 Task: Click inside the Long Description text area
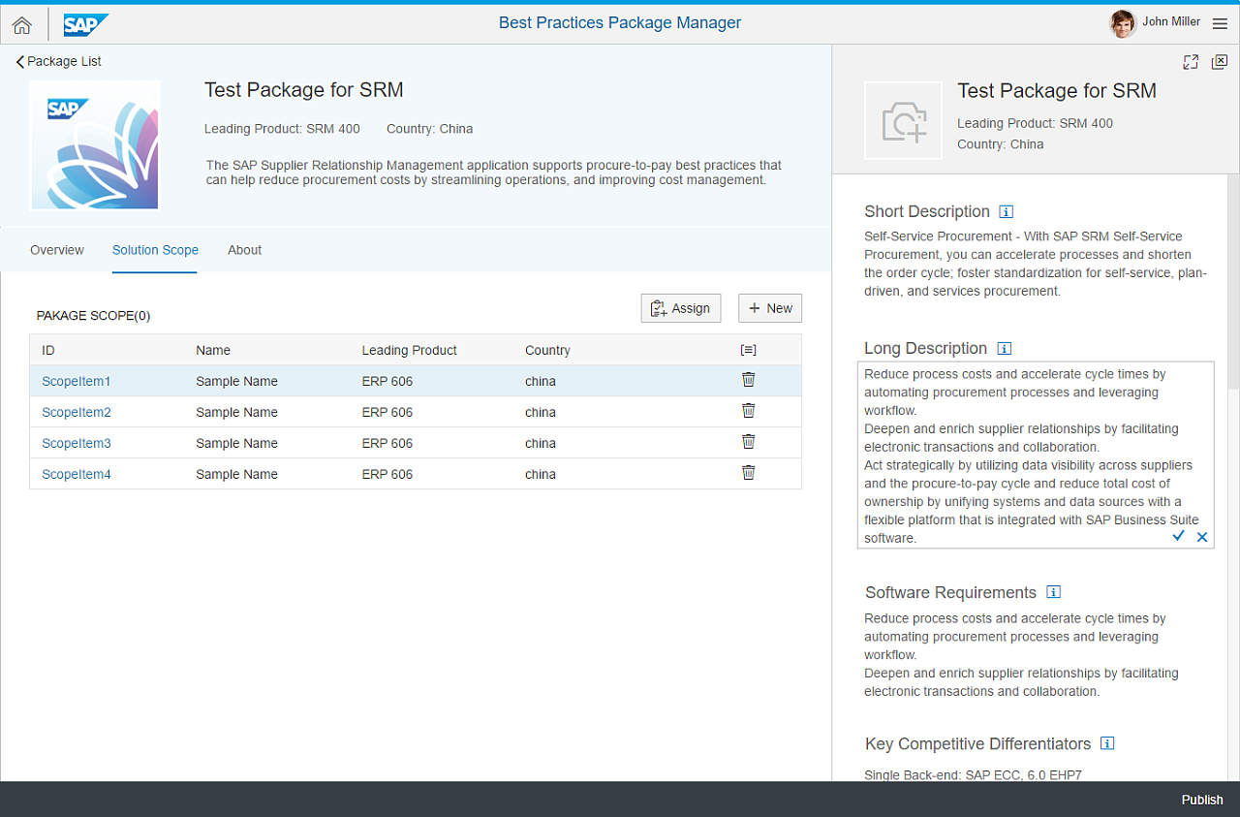coord(1036,456)
